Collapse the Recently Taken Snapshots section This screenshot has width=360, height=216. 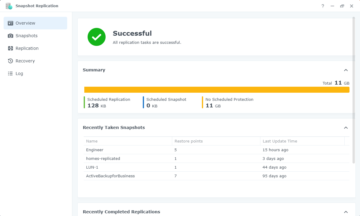(x=346, y=127)
